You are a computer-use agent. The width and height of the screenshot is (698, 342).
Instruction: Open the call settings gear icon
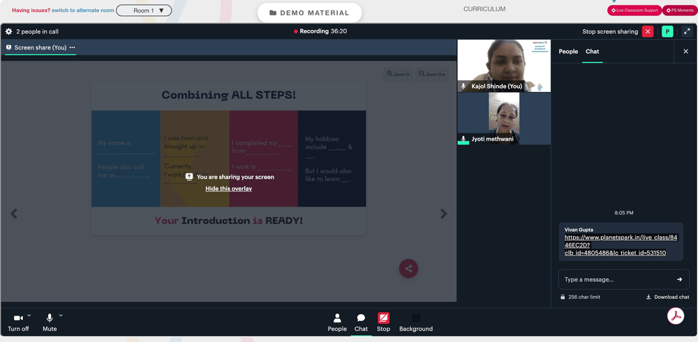8,31
